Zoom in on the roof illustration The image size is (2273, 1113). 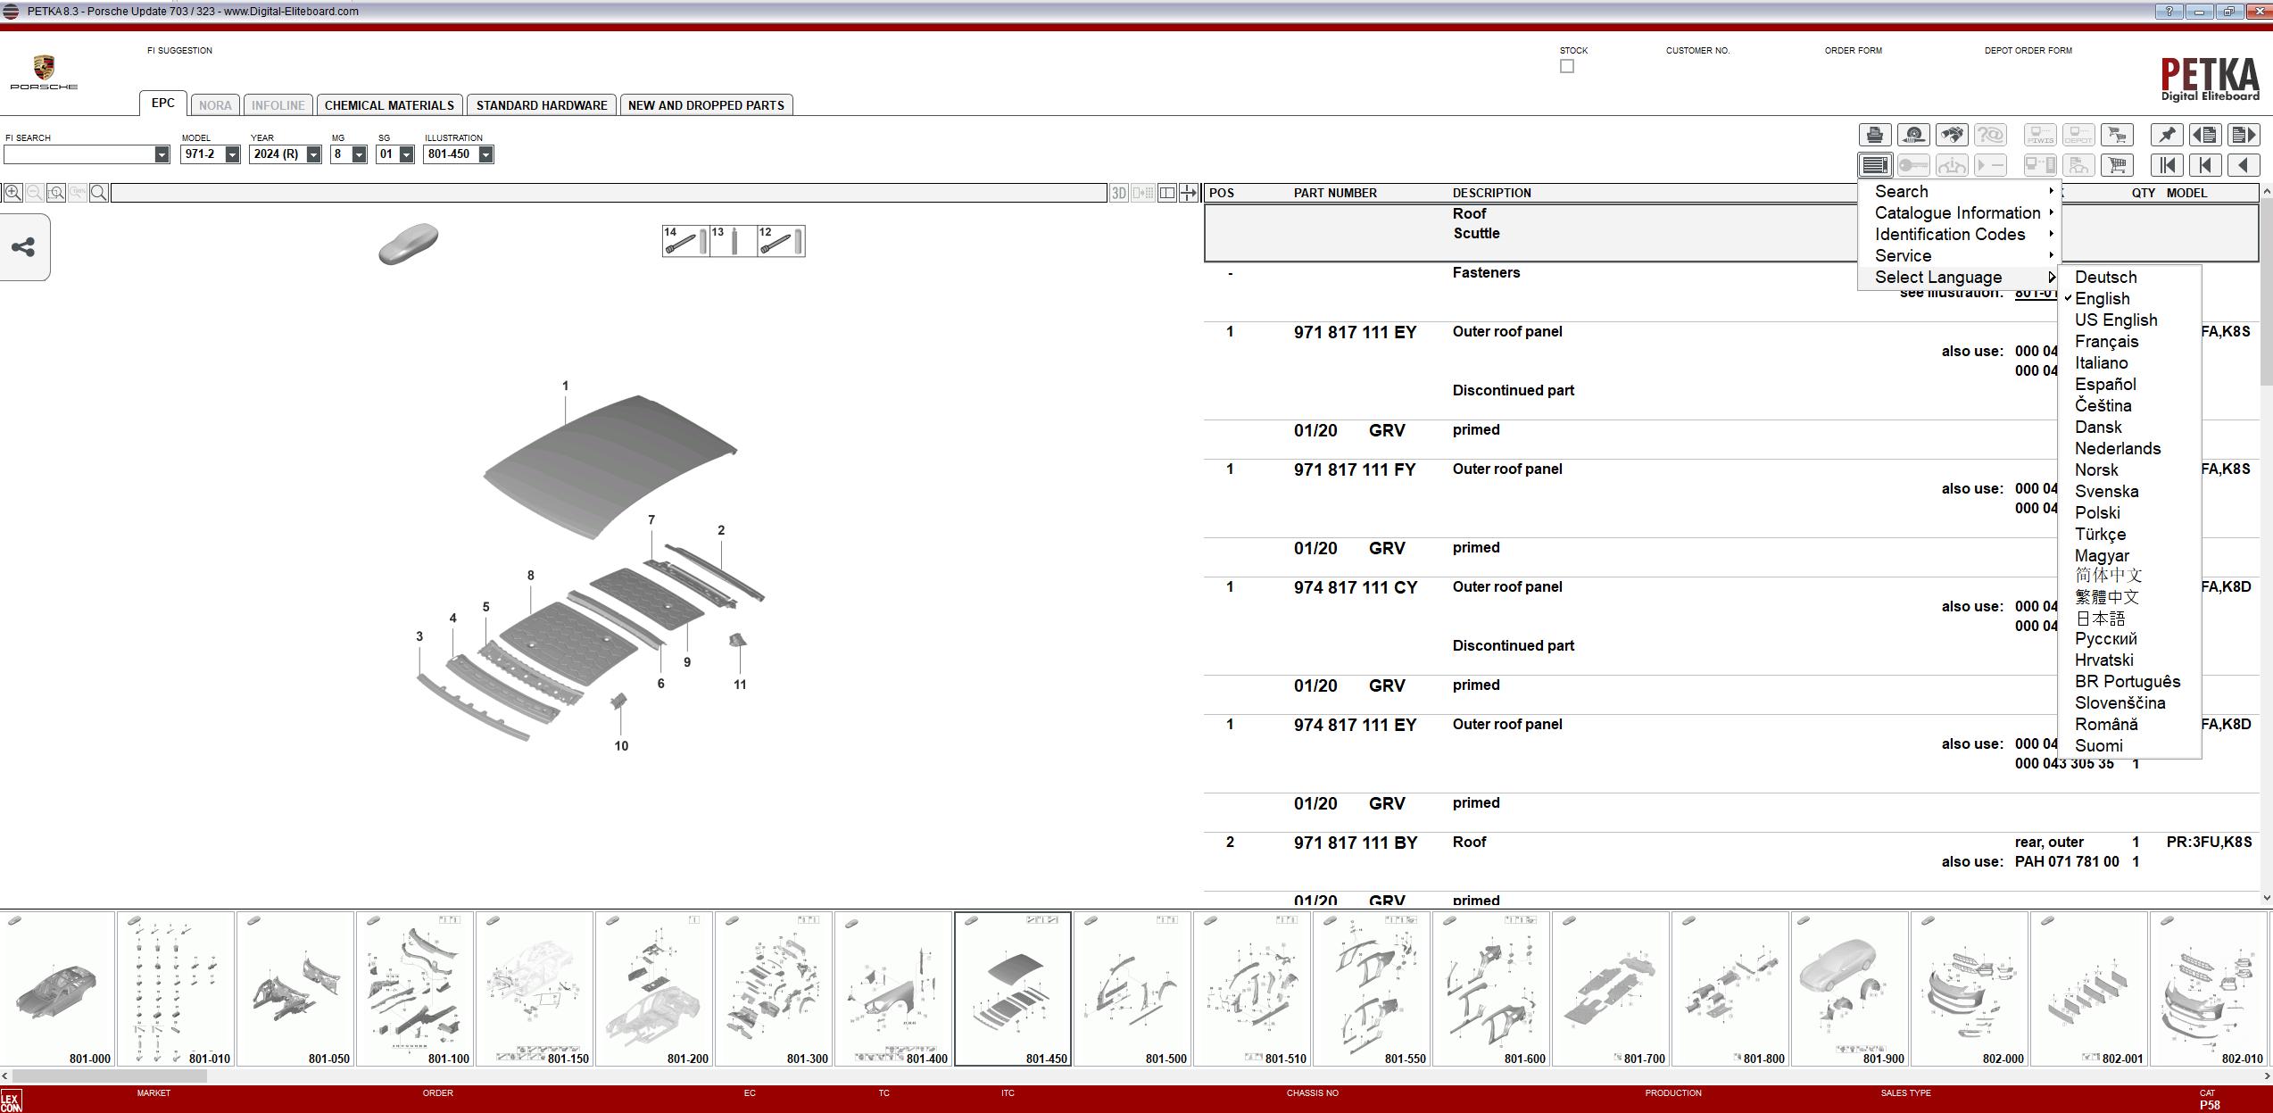[x=12, y=191]
